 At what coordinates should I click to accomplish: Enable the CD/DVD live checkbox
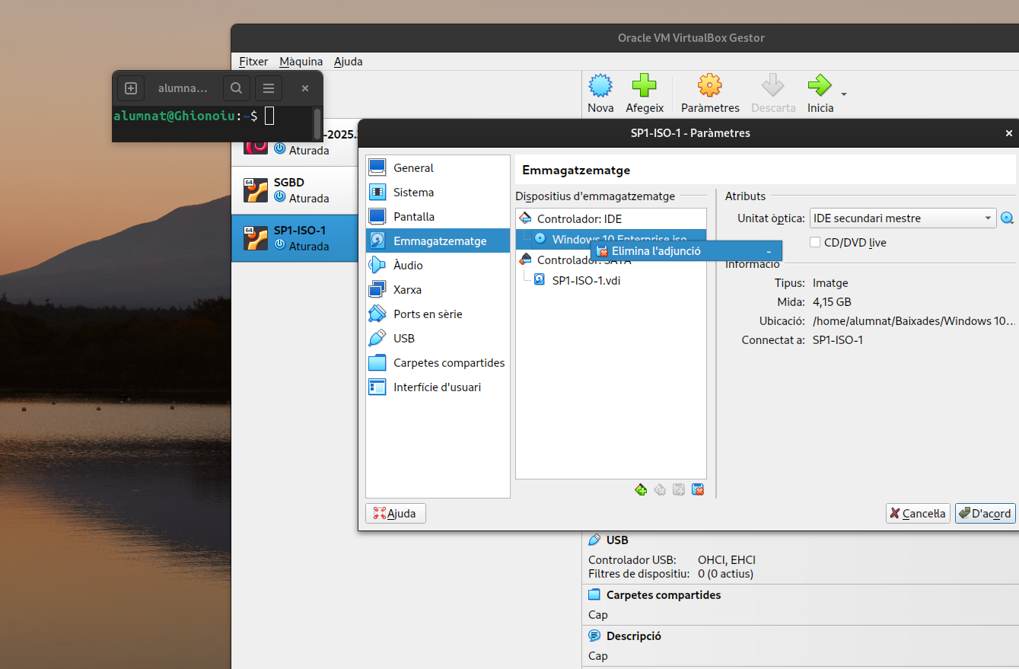815,243
